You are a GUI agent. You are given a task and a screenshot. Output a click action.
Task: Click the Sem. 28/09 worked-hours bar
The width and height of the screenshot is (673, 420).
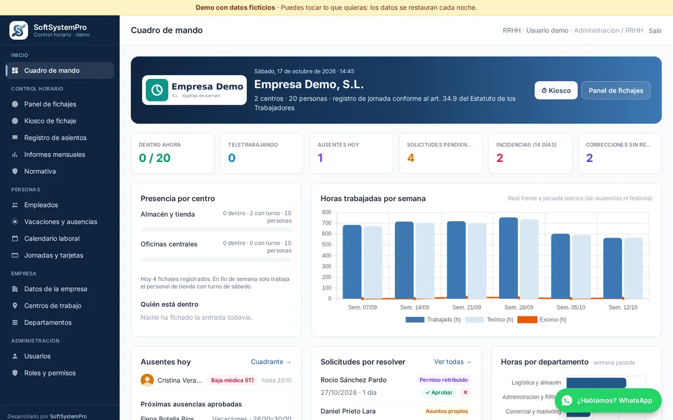click(508, 258)
